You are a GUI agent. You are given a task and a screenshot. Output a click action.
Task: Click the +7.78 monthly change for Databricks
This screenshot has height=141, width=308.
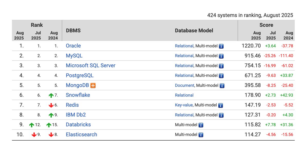pos(271,125)
